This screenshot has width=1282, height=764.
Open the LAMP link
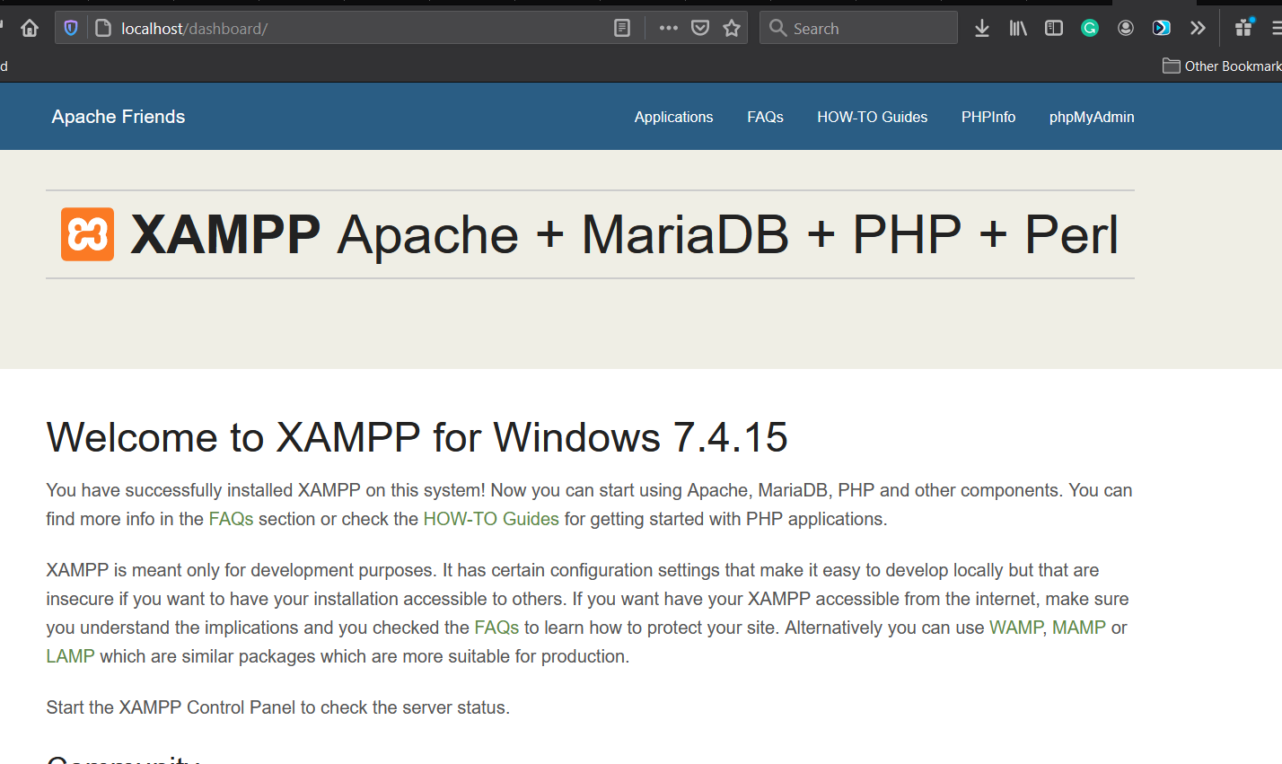(70, 656)
